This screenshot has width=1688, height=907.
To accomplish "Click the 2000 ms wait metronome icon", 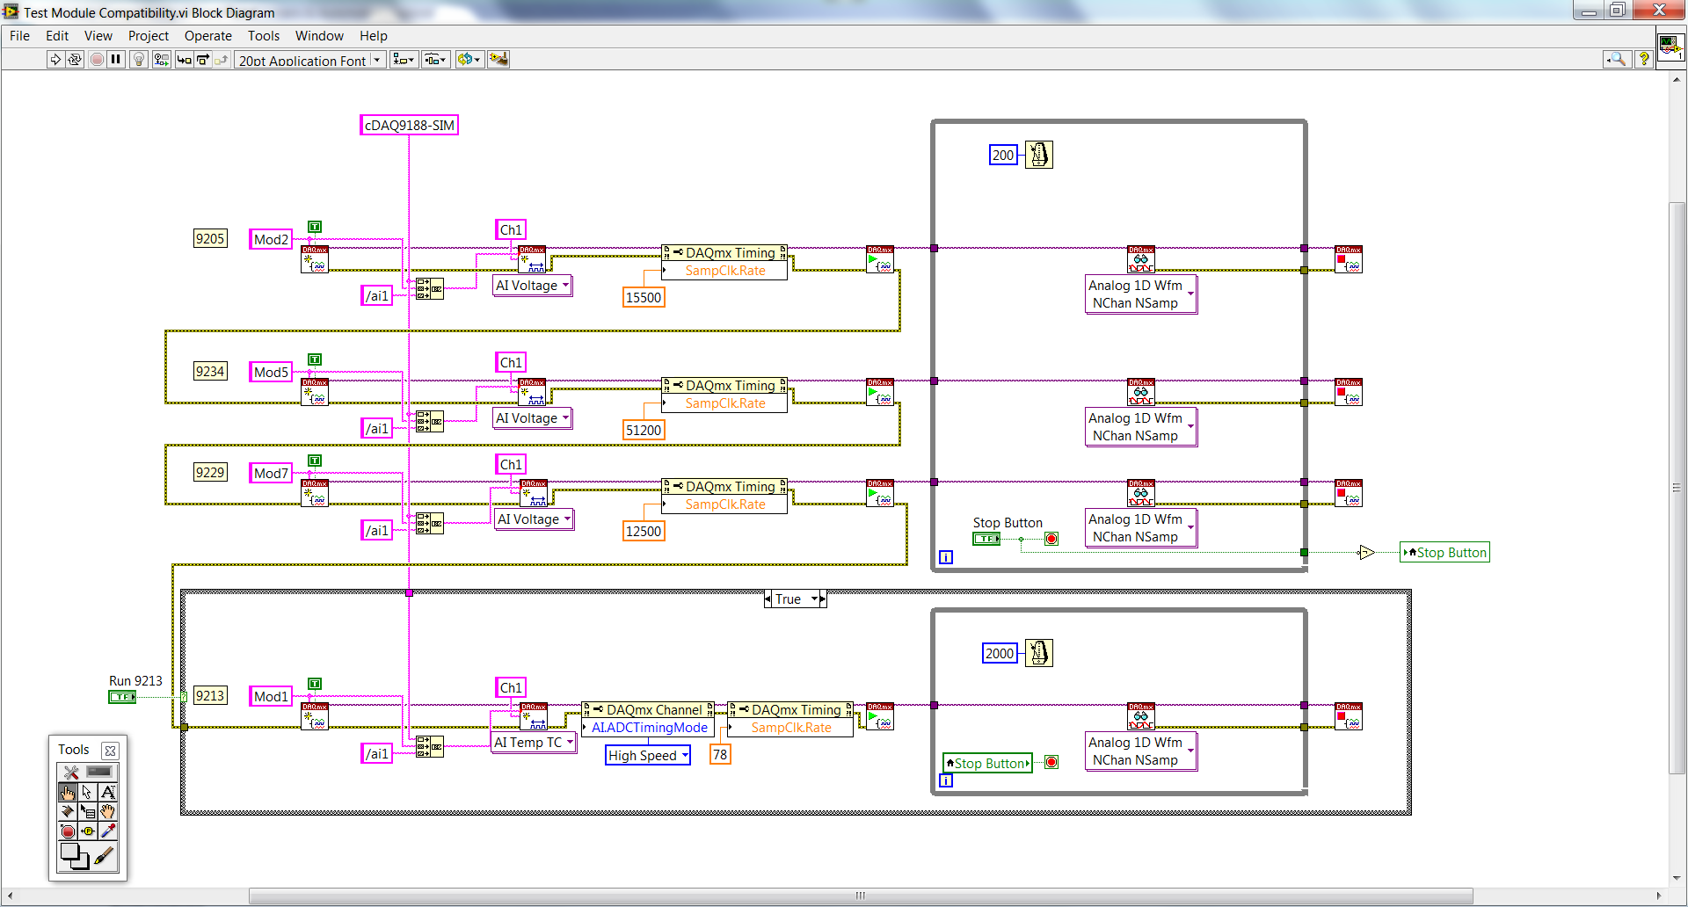I will [x=1039, y=653].
